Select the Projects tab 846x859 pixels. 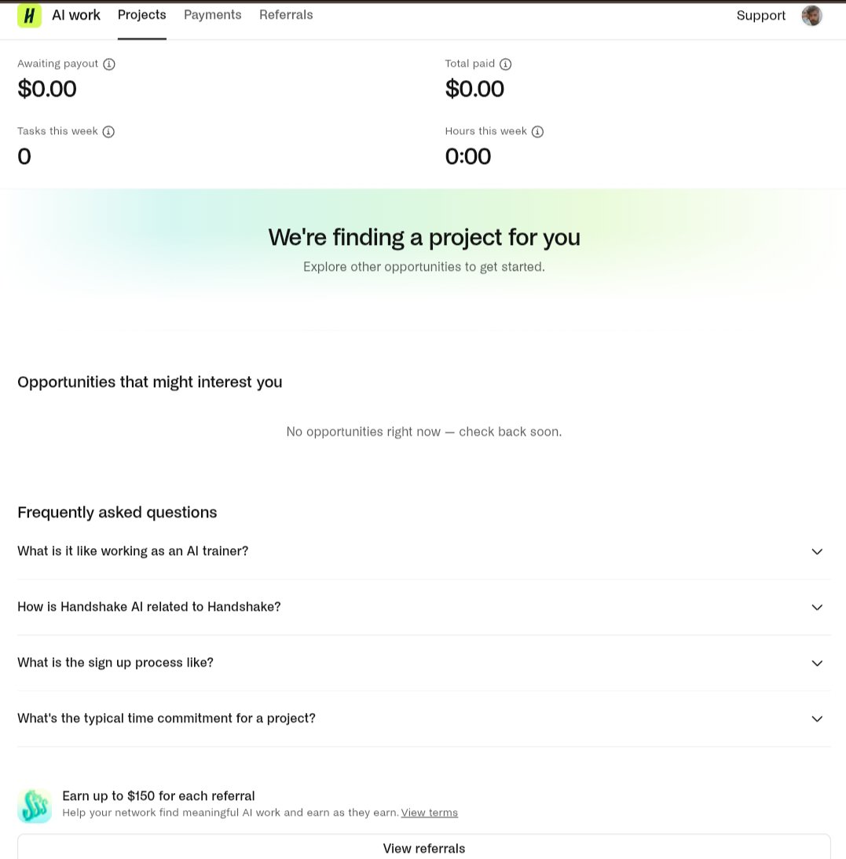pos(142,15)
